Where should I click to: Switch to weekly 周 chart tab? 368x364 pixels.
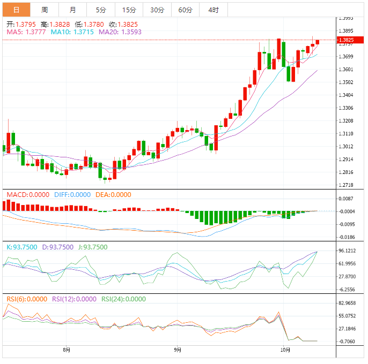45,10
